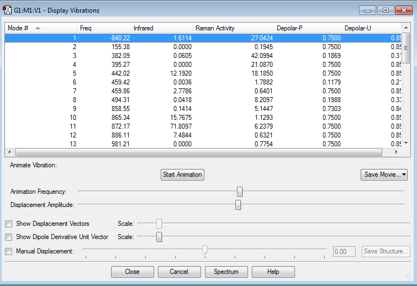The image size is (417, 286).
Task: Click the Cancel button
Action: (180, 272)
